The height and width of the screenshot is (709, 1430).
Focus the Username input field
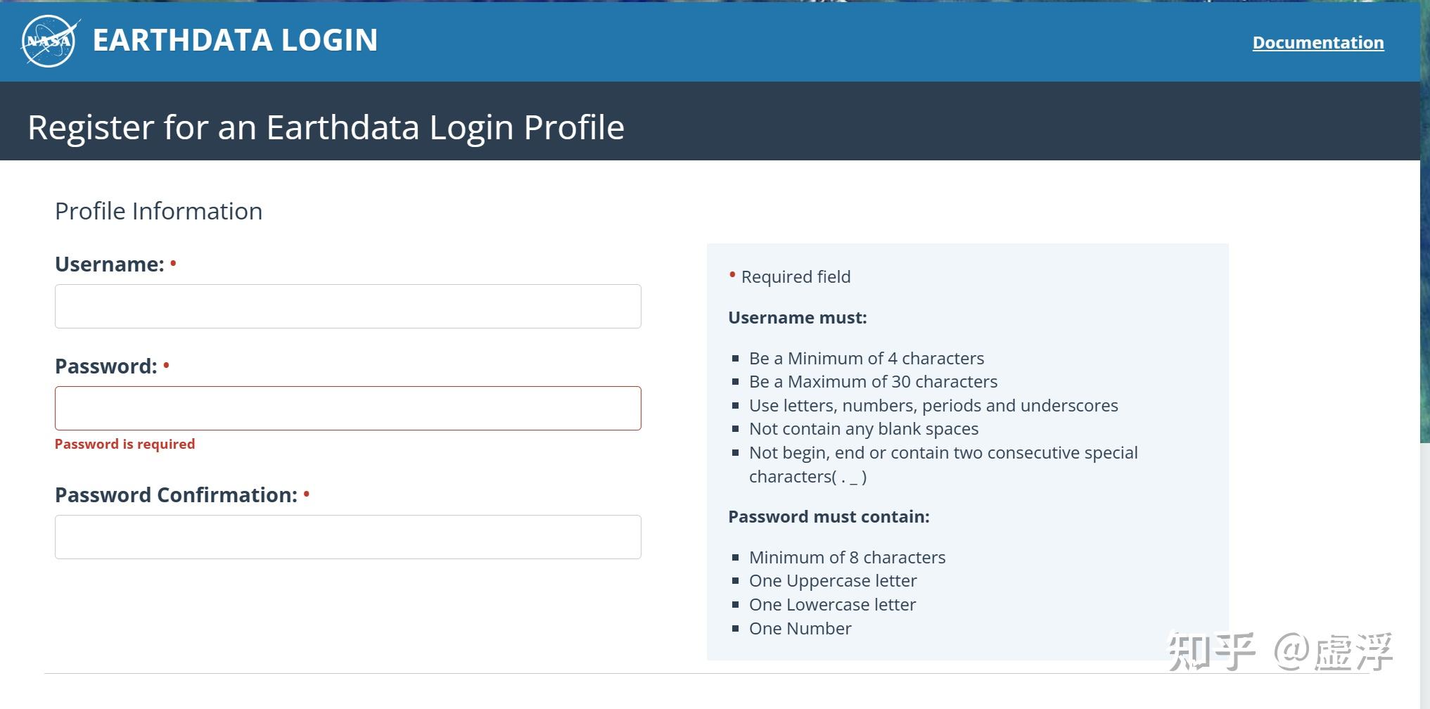347,307
